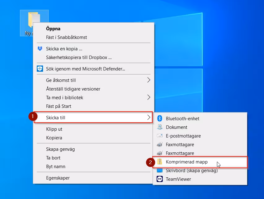The width and height of the screenshot is (264, 199).
Task: Click the Dokument icon in the submenu
Action: (160, 127)
